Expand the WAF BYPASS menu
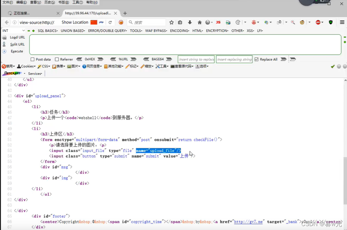Viewport: 347px width, 230px height. coord(156,31)
